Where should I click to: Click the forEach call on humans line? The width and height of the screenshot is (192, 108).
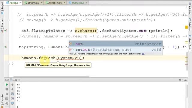[47, 58]
